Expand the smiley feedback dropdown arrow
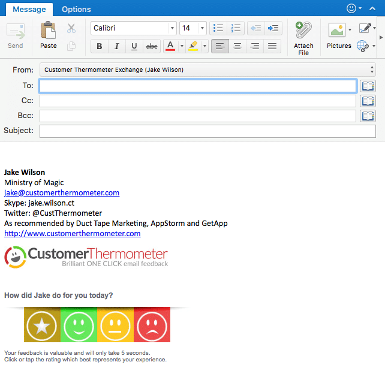Image resolution: width=385 pixels, height=368 pixels. point(360,8)
